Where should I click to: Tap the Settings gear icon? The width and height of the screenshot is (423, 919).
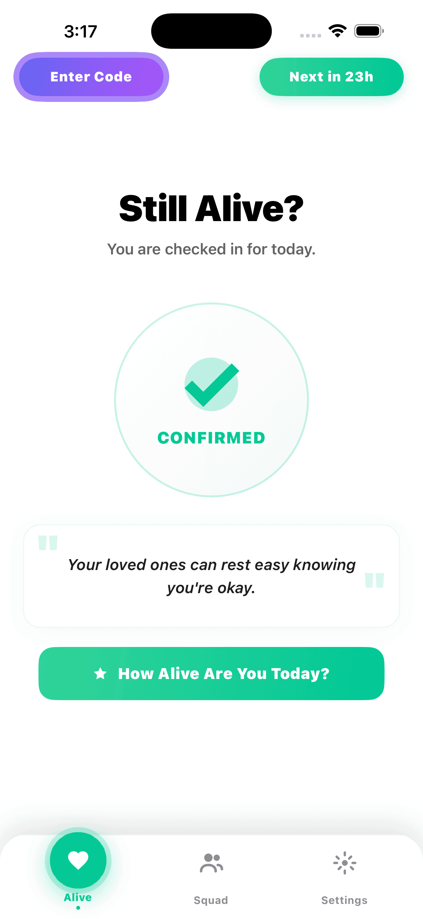[x=344, y=863]
